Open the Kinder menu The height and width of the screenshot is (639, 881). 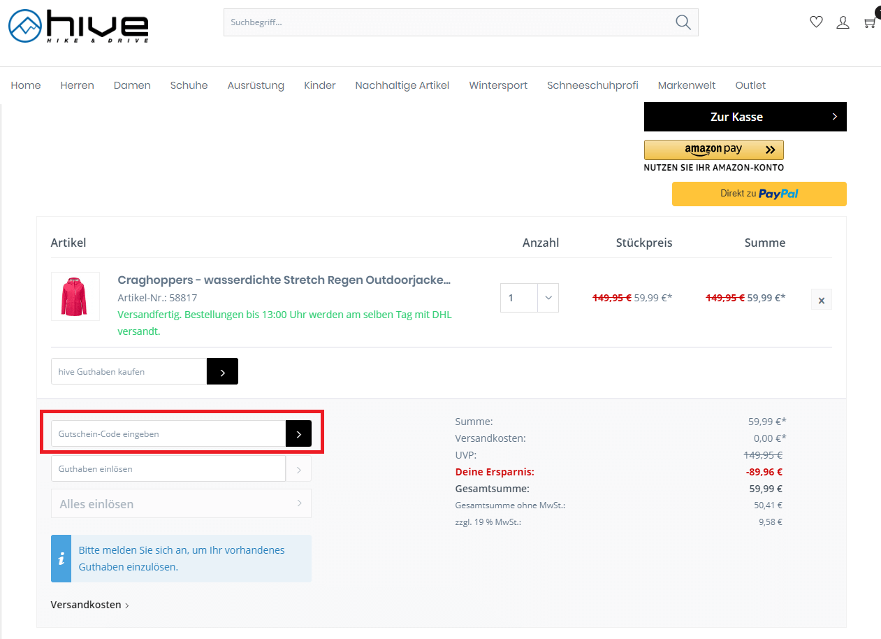click(320, 85)
